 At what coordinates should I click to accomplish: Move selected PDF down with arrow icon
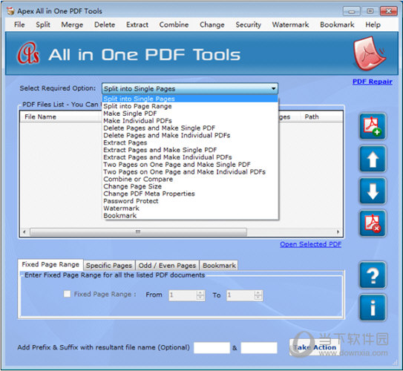pos(373,191)
